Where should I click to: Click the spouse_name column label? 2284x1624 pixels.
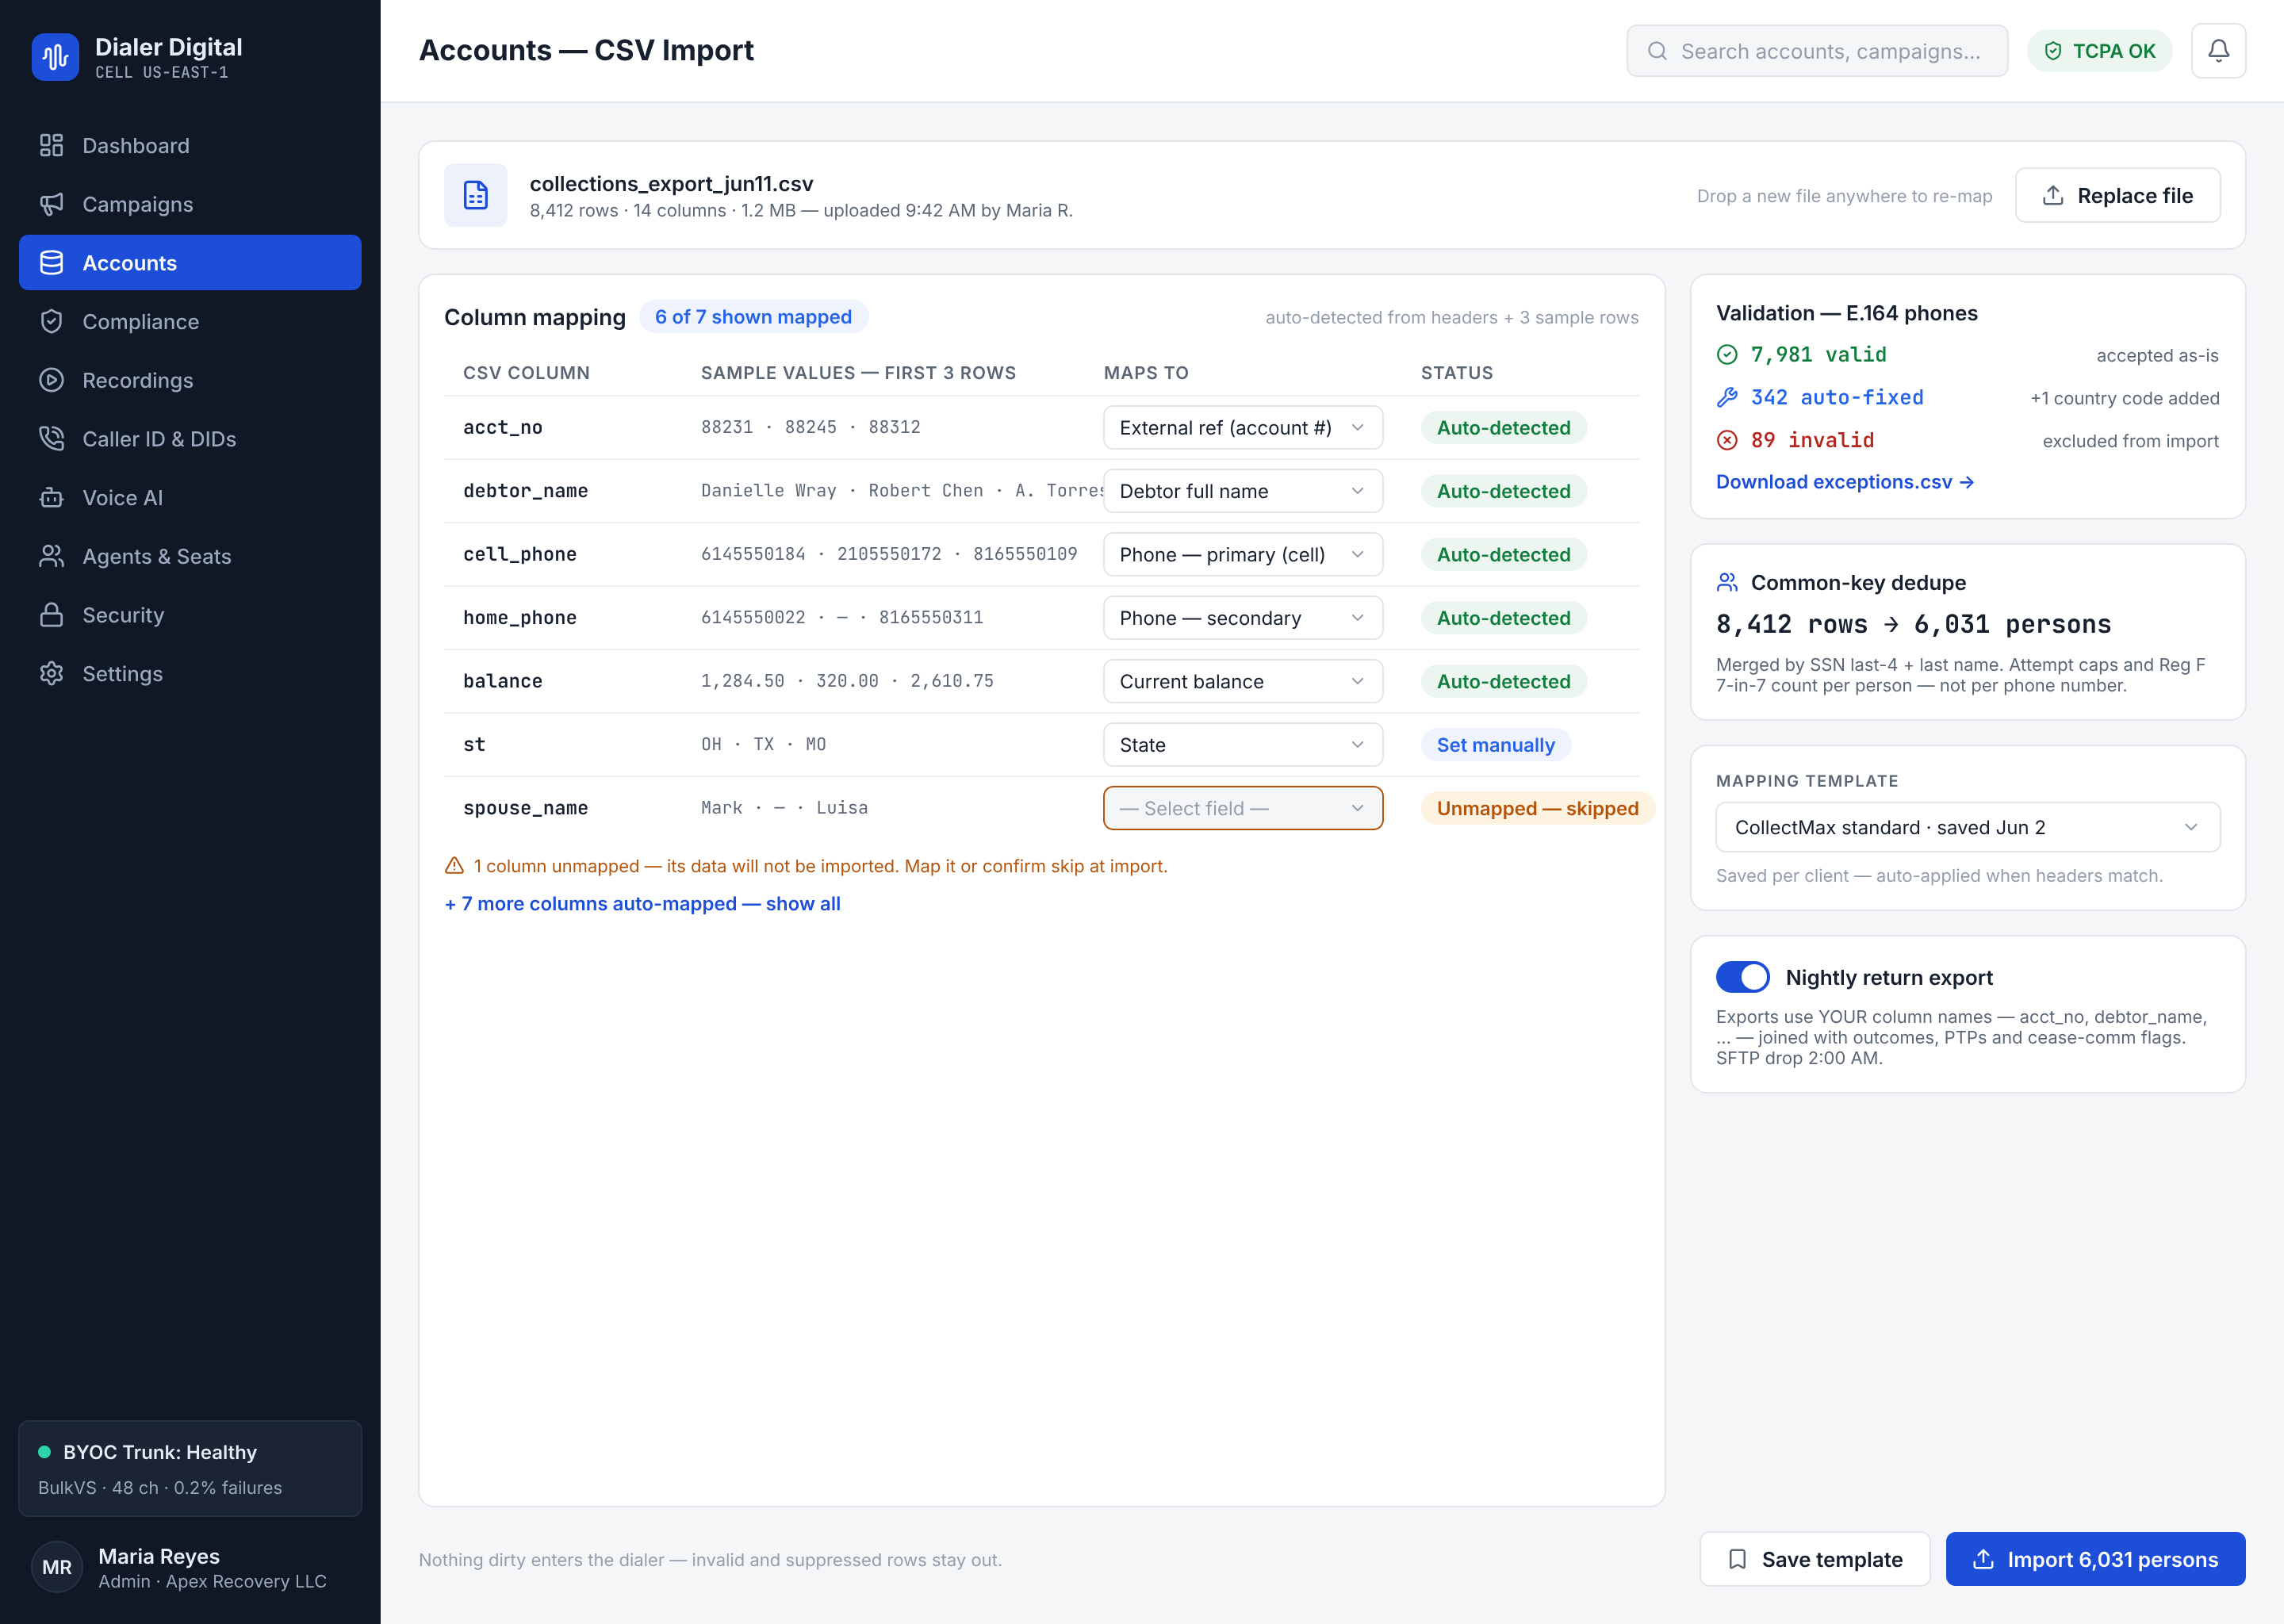coord(525,808)
